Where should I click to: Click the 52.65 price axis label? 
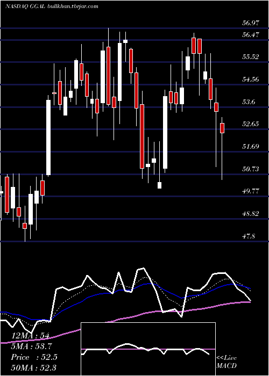coord(251,124)
